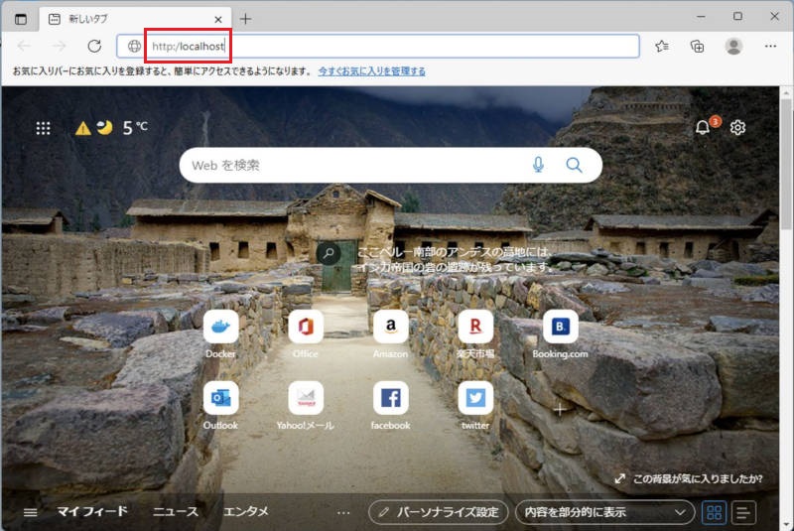Screen dimensions: 794x531
Task: Open the app launcher grid icon
Action: [x=43, y=128]
